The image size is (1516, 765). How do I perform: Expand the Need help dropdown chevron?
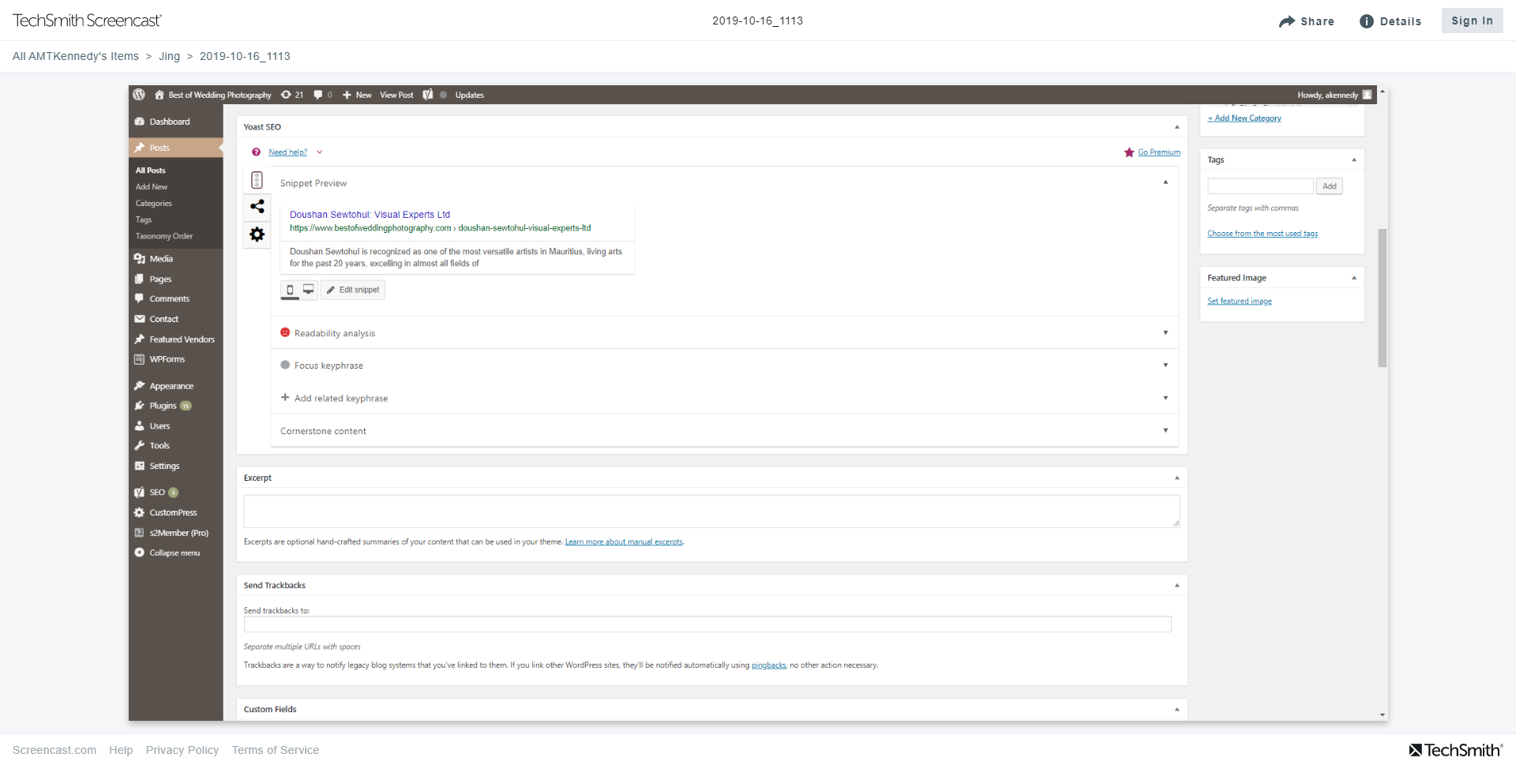[320, 152]
